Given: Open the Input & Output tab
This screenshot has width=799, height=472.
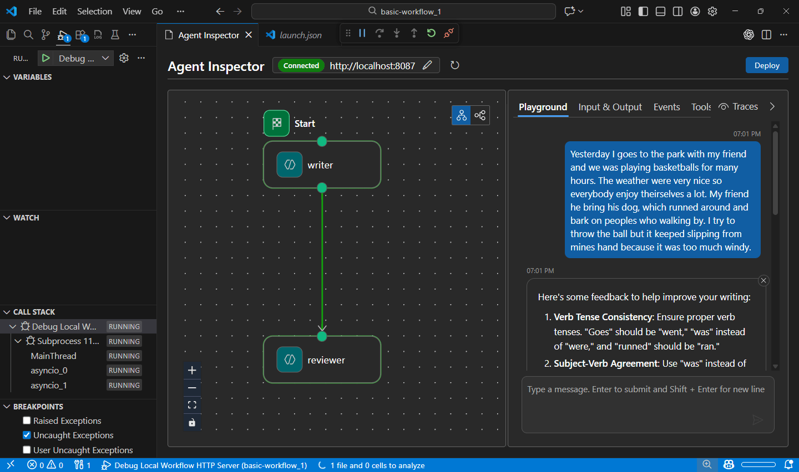Looking at the screenshot, I should pyautogui.click(x=610, y=107).
